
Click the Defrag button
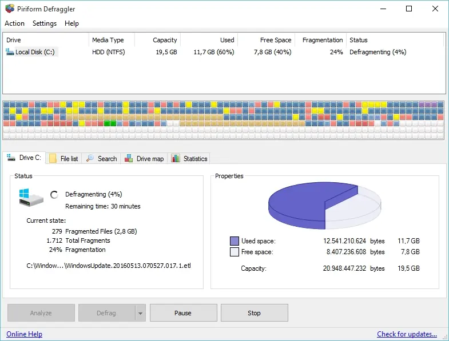(106, 313)
